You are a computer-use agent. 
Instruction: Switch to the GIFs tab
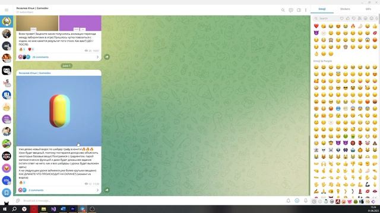[368, 9]
